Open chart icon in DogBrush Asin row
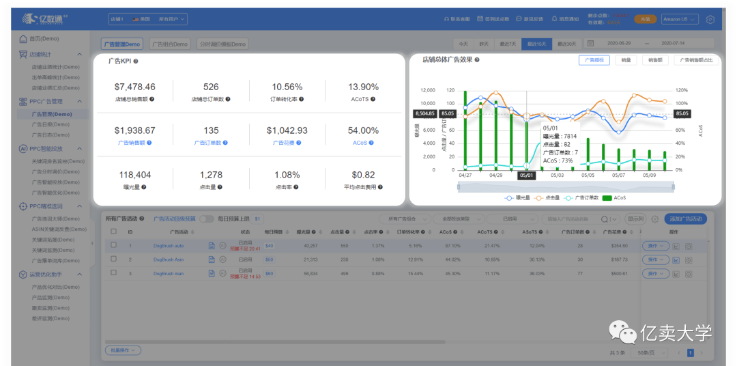 pyautogui.click(x=677, y=259)
